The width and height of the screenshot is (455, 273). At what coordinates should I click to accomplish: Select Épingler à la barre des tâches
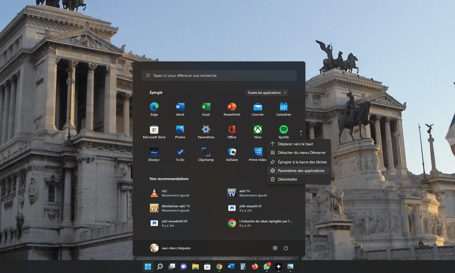tap(302, 162)
